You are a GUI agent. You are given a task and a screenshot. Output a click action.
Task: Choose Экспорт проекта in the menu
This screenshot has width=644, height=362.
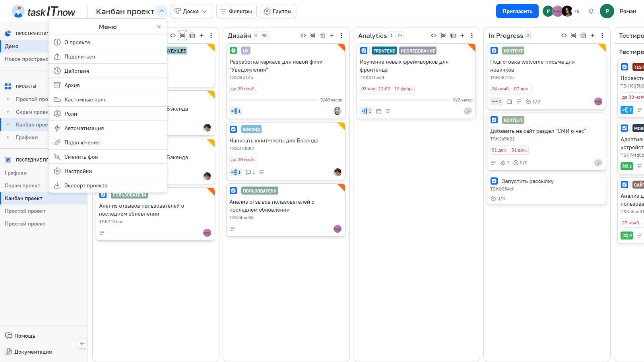85,185
